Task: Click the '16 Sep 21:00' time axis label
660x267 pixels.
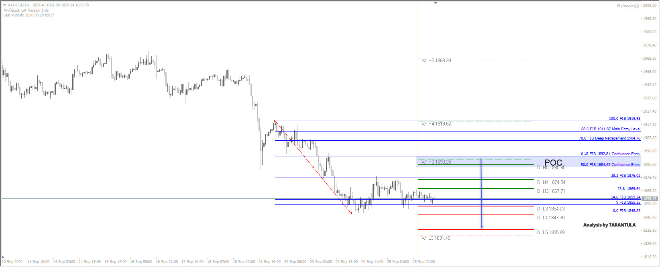Action: coord(167,262)
